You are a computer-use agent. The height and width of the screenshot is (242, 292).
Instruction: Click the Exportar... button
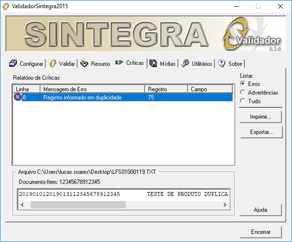[261, 132]
